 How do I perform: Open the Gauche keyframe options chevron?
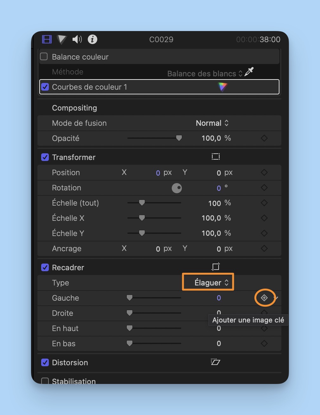tap(276, 298)
